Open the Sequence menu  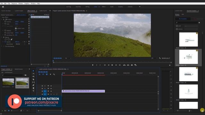[14, 4]
